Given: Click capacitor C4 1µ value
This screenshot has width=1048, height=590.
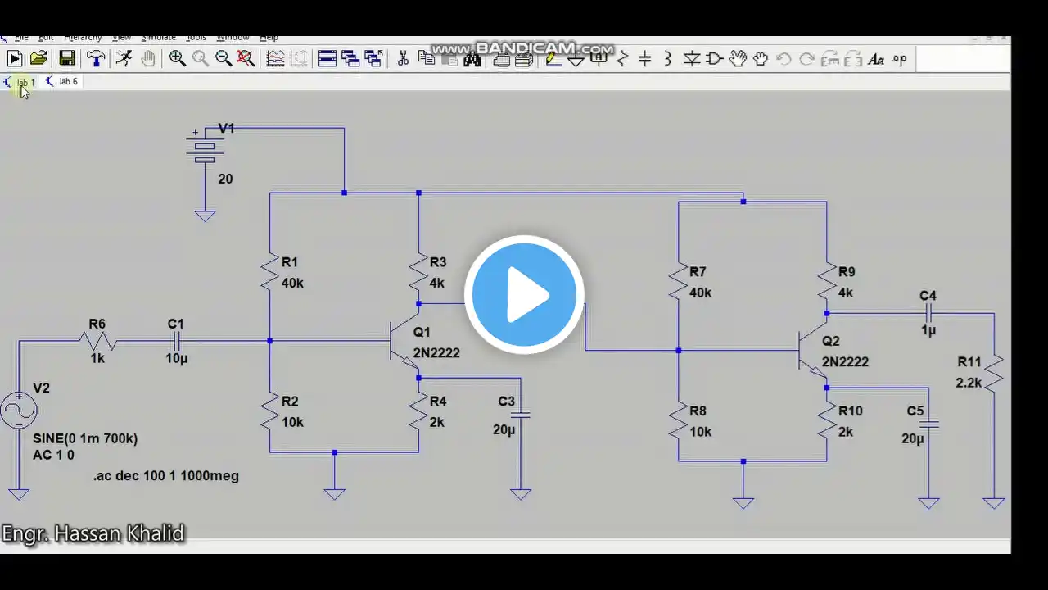Looking at the screenshot, I should pyautogui.click(x=928, y=330).
